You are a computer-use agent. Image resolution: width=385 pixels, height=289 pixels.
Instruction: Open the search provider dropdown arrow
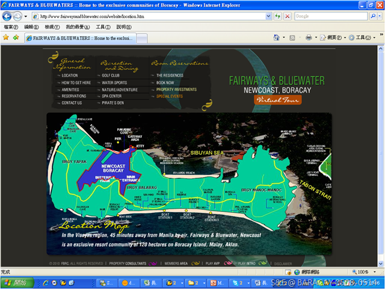click(380, 16)
